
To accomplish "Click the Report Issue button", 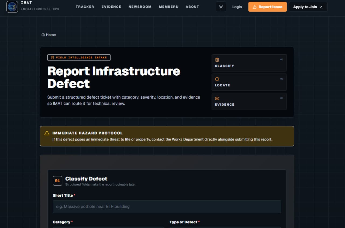I will click(268, 7).
